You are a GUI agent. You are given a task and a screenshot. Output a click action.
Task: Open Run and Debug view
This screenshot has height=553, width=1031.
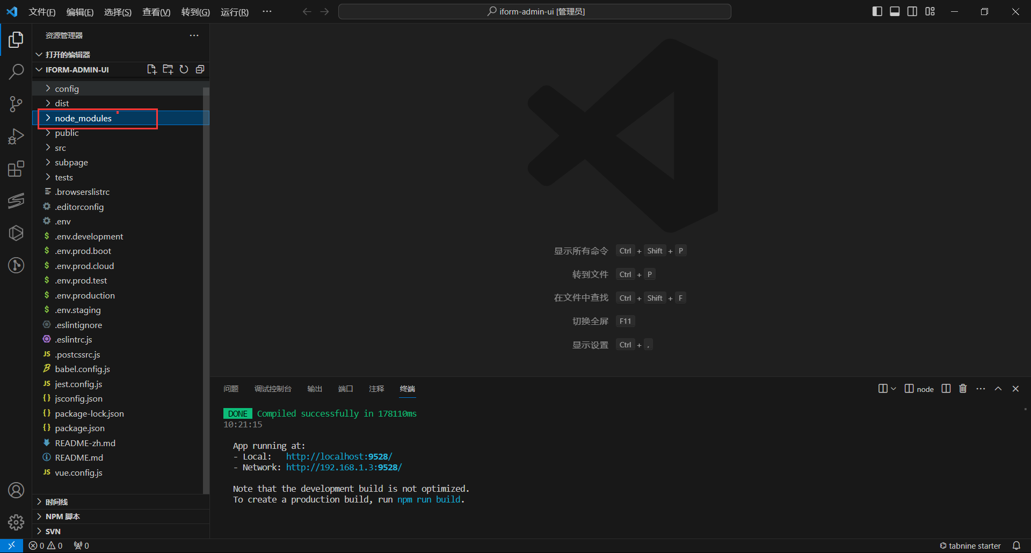pyautogui.click(x=16, y=136)
